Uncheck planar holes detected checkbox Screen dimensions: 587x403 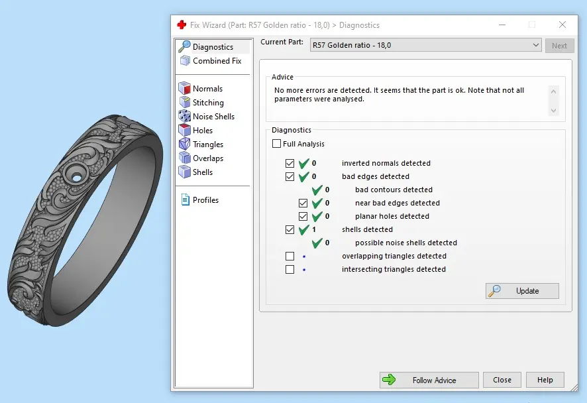pos(303,217)
